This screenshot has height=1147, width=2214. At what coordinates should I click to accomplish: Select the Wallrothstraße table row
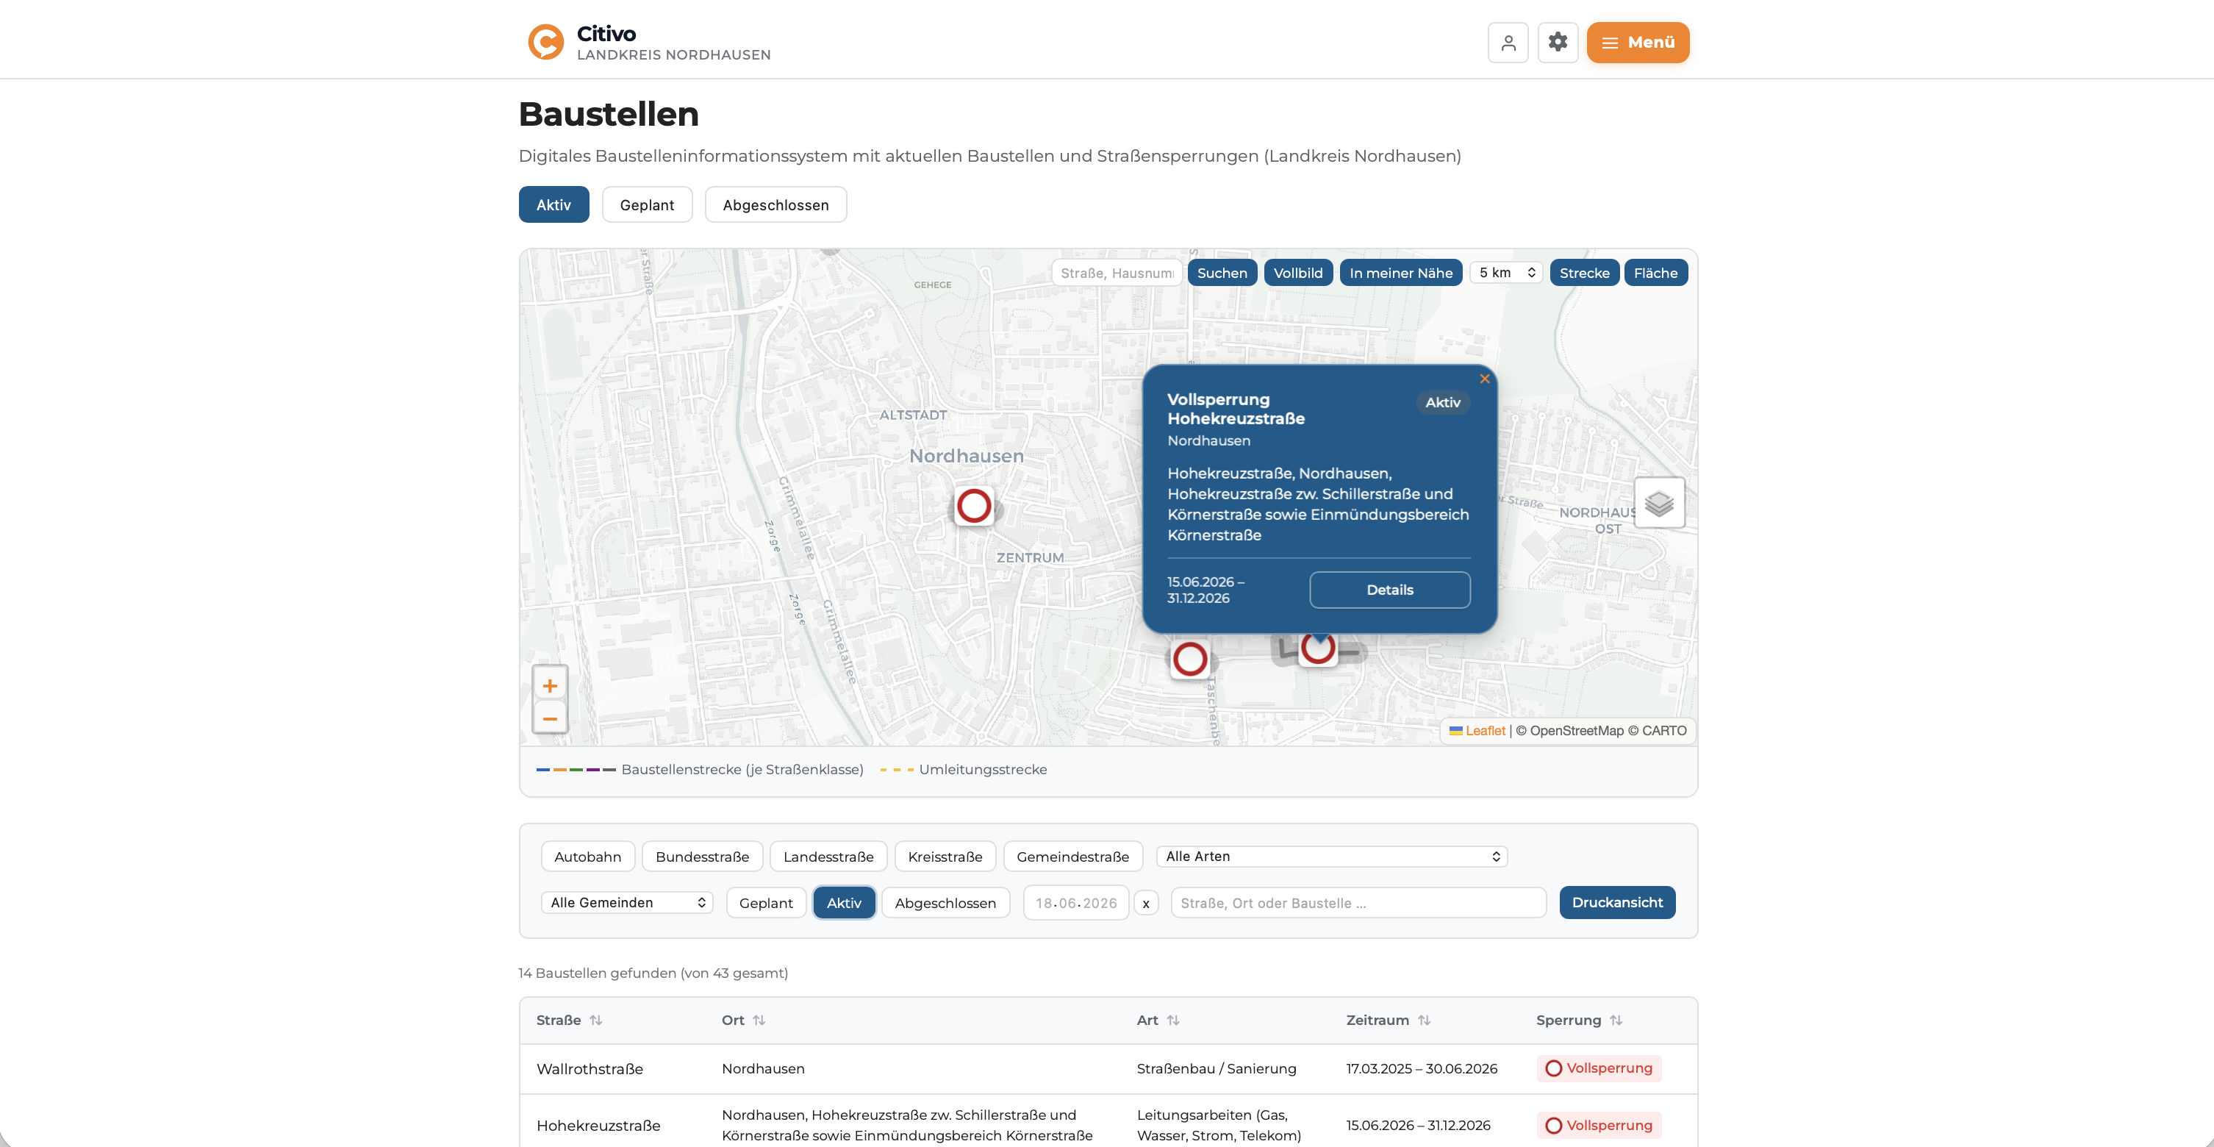tap(1108, 1069)
